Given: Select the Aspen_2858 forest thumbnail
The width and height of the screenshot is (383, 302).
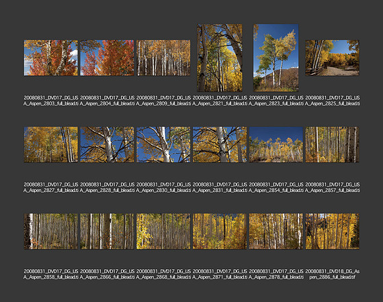Looking at the screenshot, I should tap(51, 232).
